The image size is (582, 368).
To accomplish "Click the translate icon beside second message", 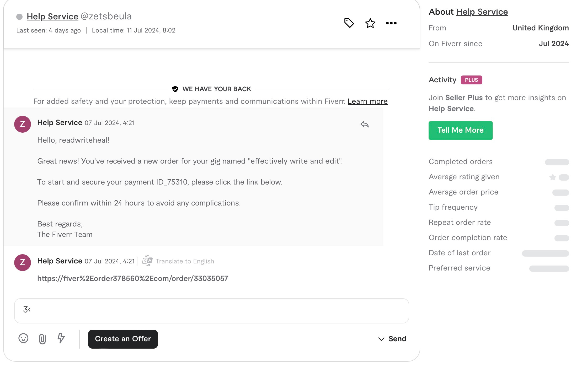I will click(x=147, y=261).
